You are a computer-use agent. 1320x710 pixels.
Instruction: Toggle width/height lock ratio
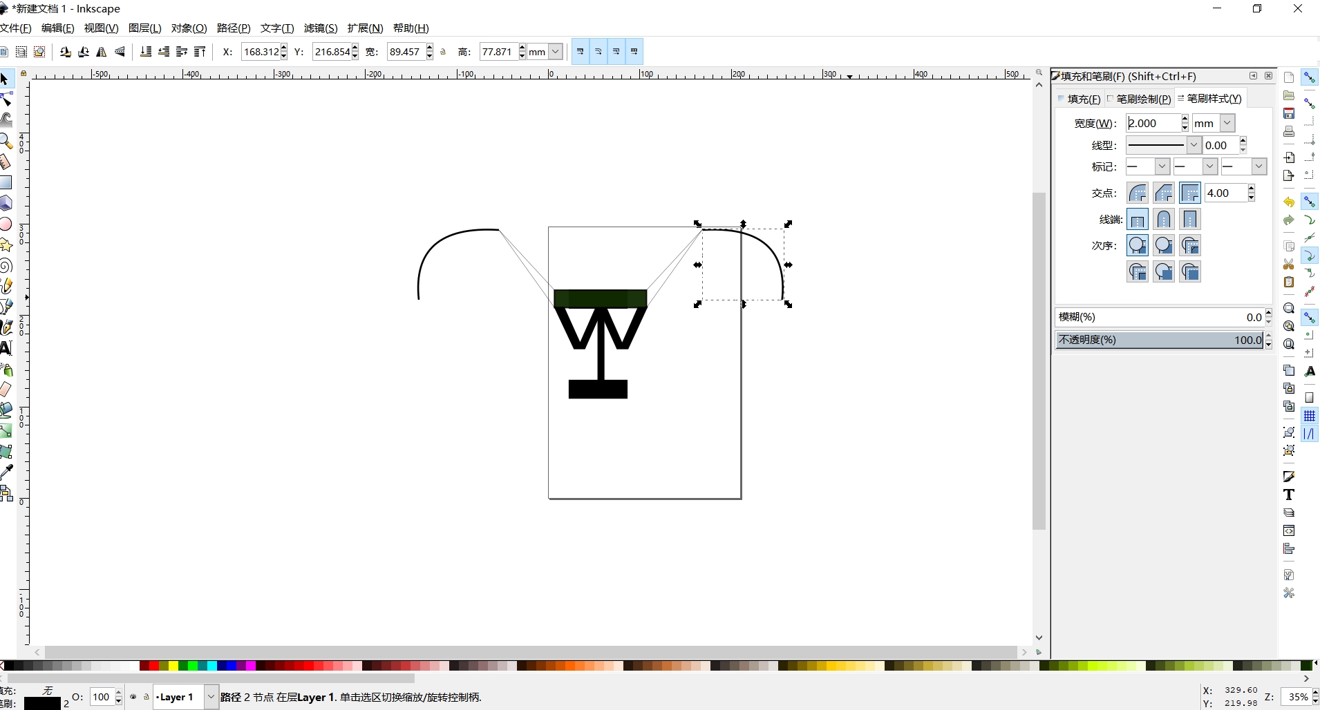pos(444,52)
